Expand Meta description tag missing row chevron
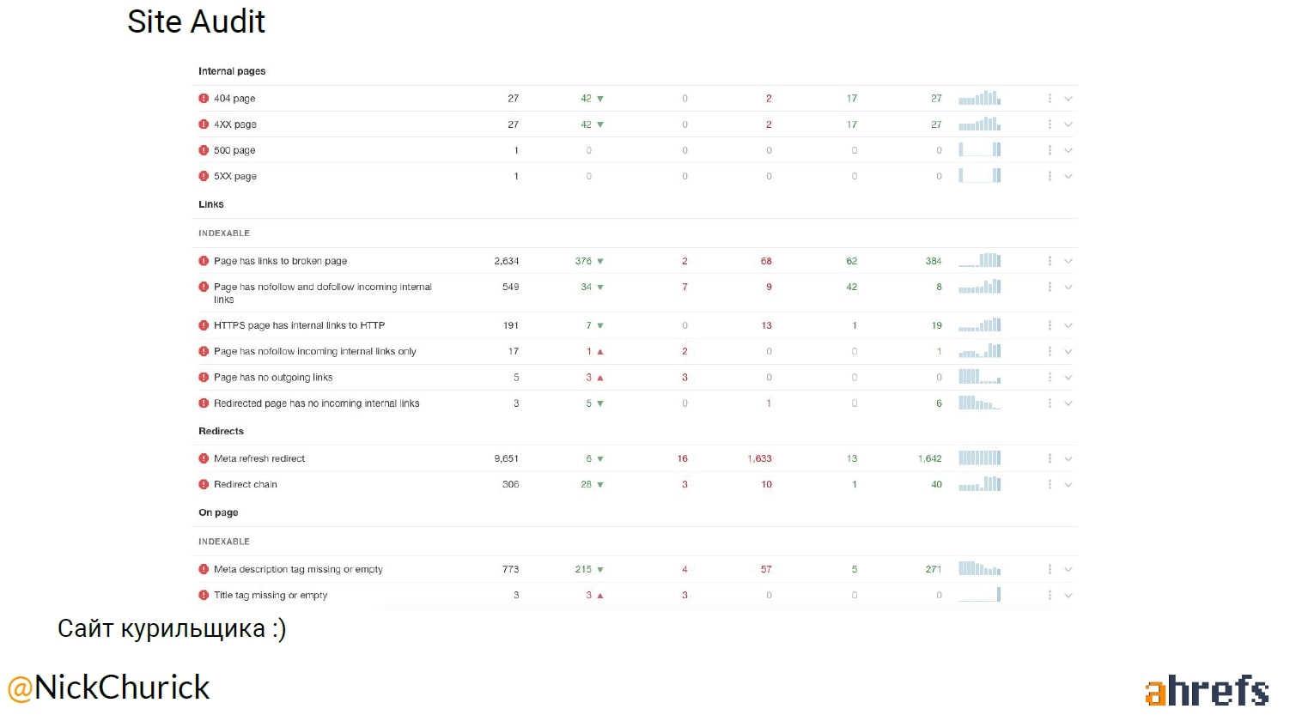 point(1068,569)
